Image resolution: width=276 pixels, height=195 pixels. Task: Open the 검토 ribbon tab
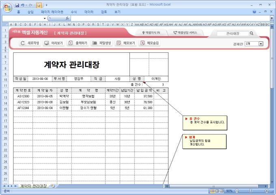point(104,12)
